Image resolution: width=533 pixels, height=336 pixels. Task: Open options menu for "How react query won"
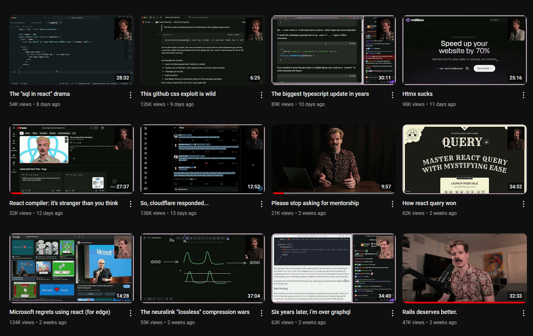click(524, 204)
